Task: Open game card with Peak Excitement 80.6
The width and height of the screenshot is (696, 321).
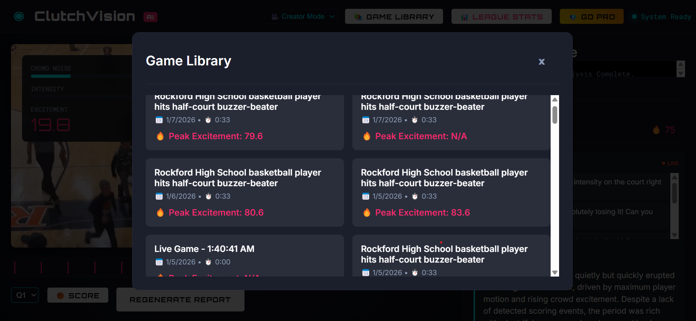Action: (245, 192)
